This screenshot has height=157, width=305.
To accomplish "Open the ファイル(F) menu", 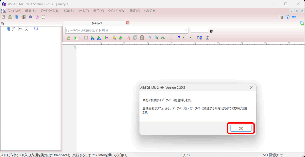I will coord(14,11).
